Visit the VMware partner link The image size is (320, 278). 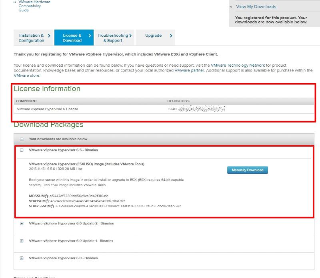(x=189, y=70)
